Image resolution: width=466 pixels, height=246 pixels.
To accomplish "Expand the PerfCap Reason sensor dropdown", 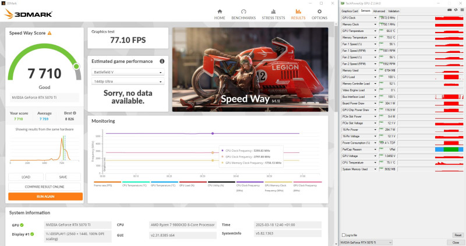I will tap(375, 149).
